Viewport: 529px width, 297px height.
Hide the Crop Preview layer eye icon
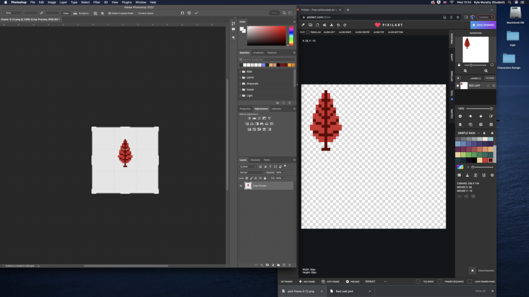click(241, 186)
